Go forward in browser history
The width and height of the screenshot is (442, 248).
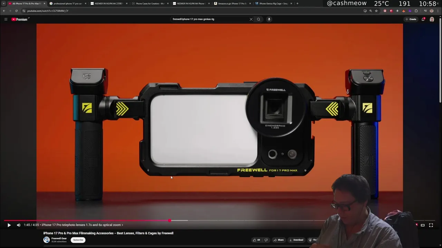click(x=10, y=11)
